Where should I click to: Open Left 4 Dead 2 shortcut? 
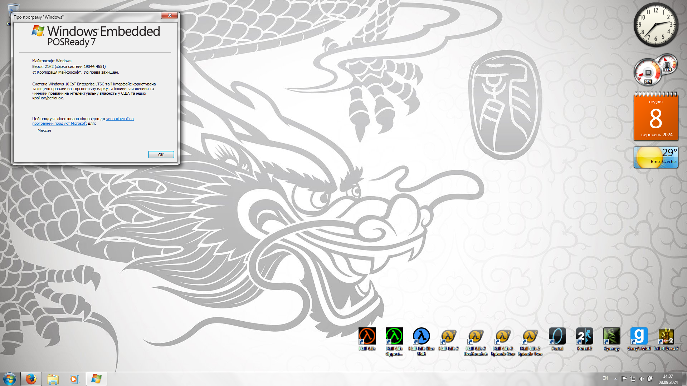666,337
